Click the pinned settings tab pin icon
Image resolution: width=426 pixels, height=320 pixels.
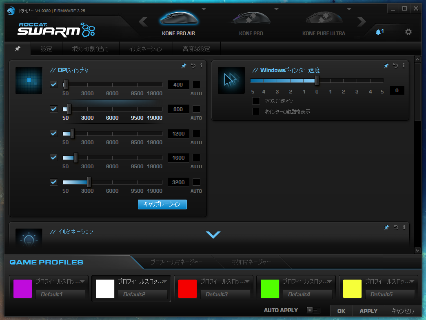[18, 49]
